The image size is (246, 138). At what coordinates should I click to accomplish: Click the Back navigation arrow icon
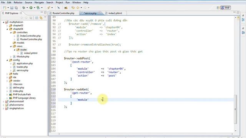click(78, 8)
